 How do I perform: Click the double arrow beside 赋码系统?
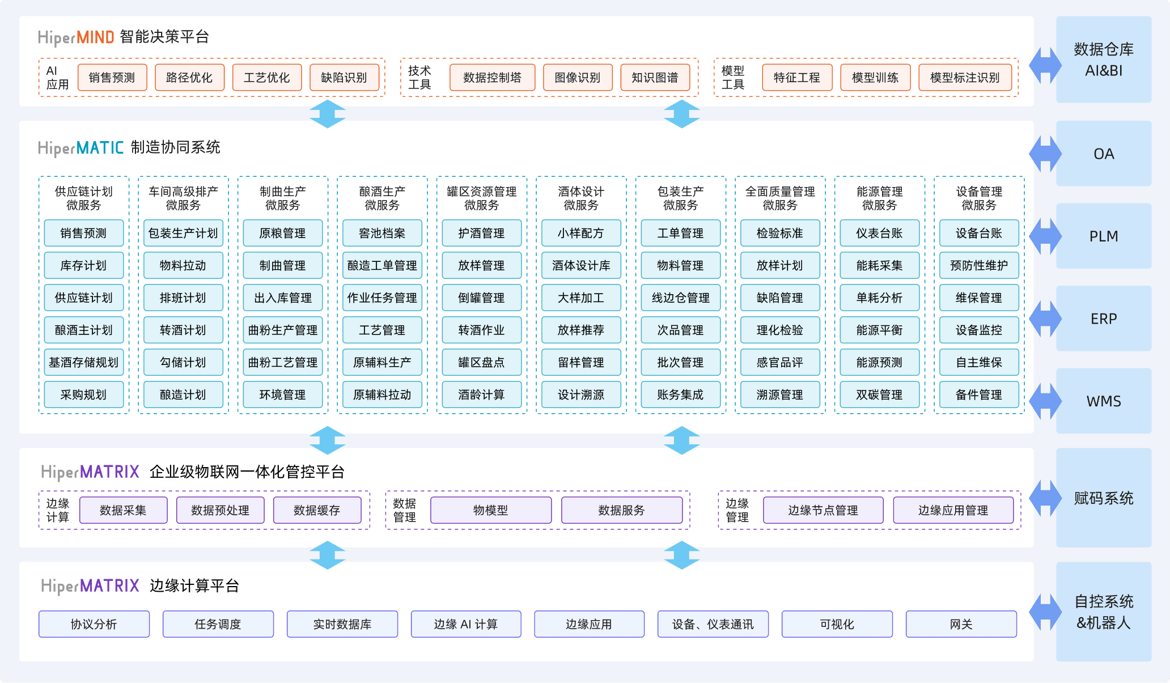[1045, 498]
